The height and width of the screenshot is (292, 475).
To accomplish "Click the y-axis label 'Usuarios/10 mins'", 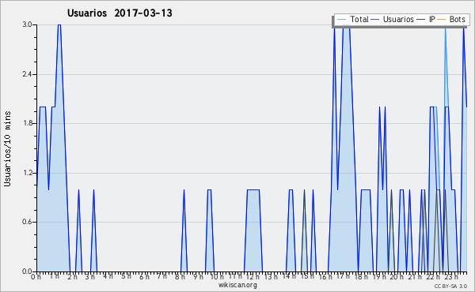I will tap(7, 148).
